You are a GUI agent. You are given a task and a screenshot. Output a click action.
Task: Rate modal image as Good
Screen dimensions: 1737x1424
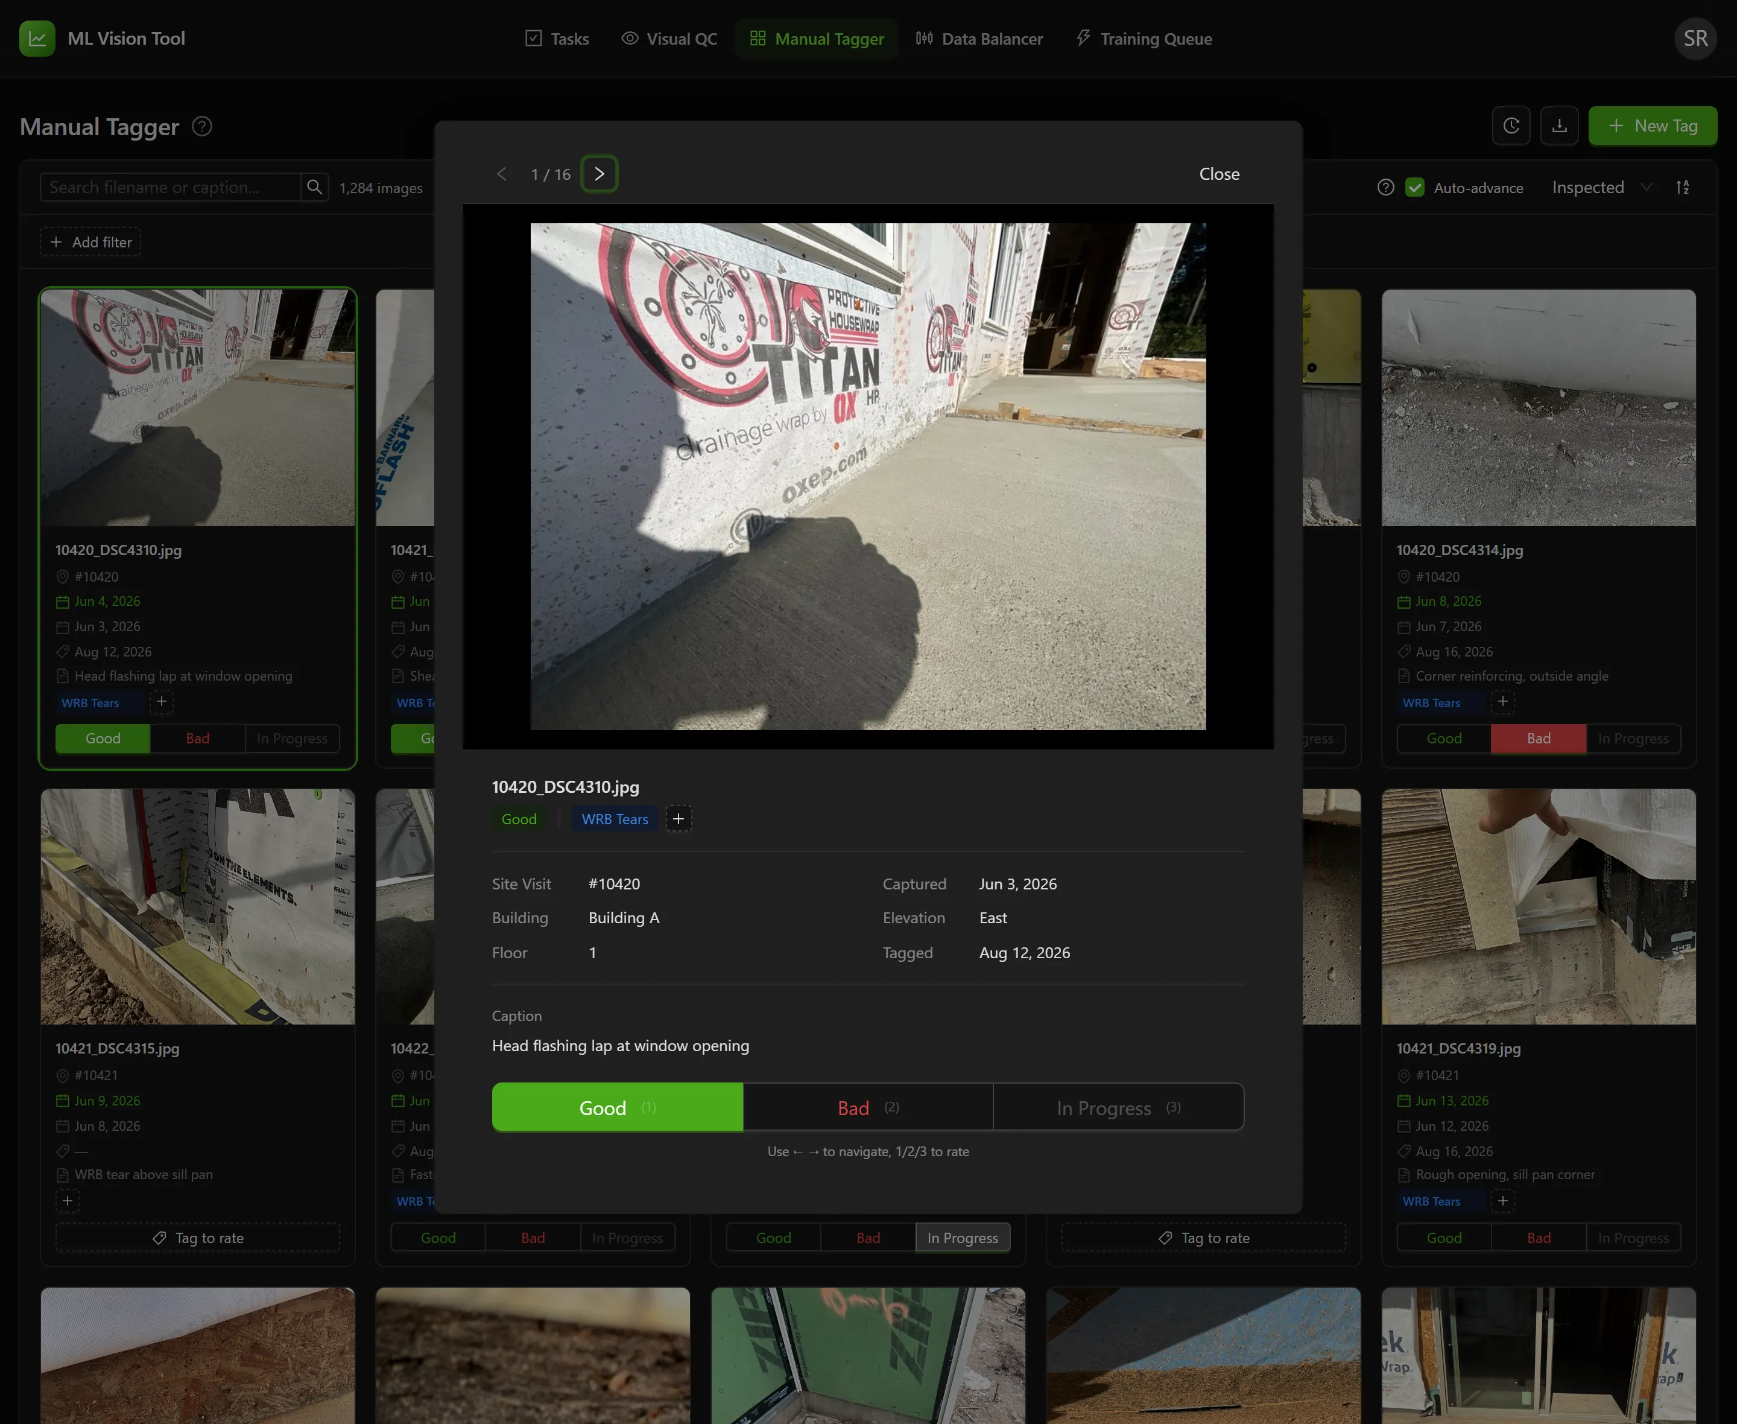point(617,1107)
